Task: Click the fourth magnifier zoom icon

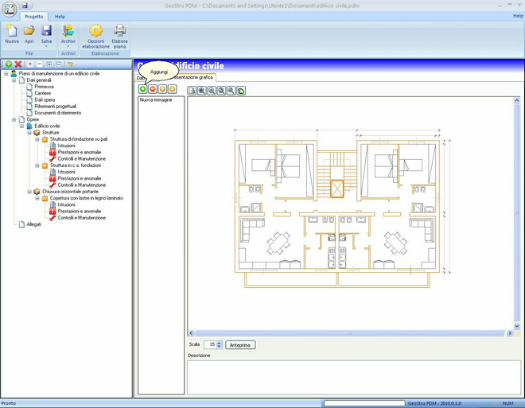Action: [x=231, y=91]
